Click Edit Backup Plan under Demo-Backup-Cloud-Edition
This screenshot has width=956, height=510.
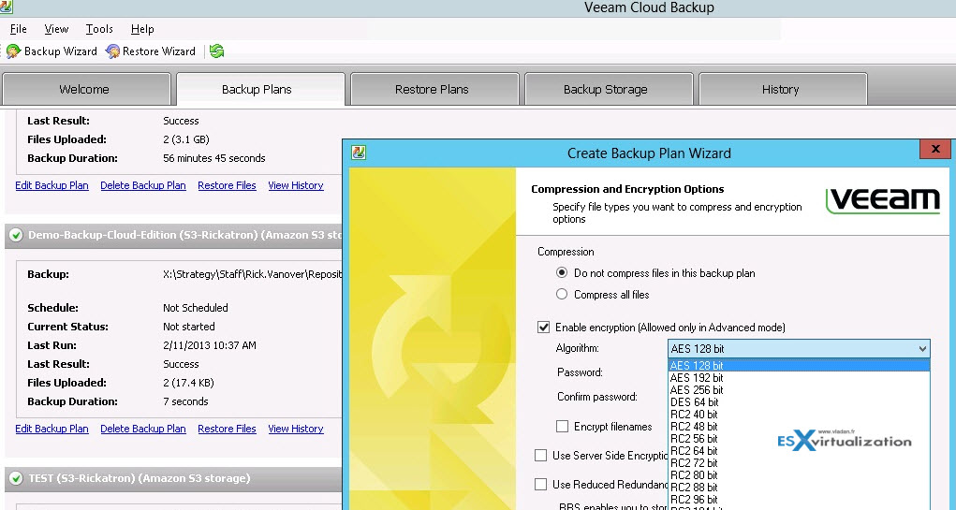[51, 429]
